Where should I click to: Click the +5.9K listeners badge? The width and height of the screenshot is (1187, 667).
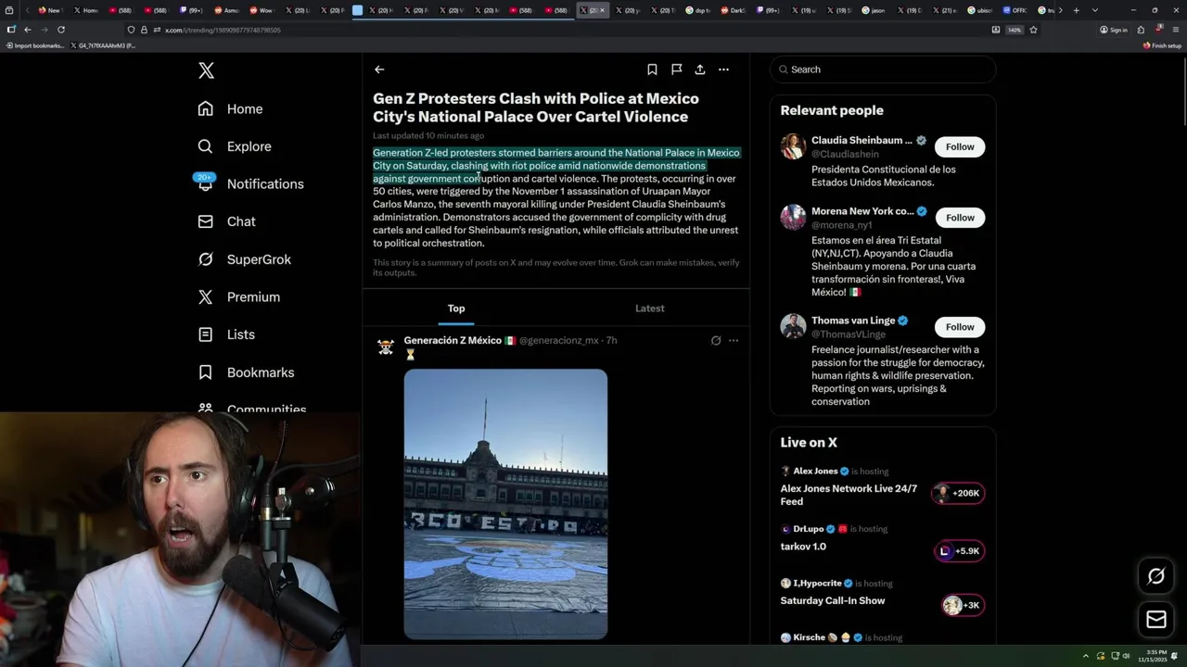(959, 551)
